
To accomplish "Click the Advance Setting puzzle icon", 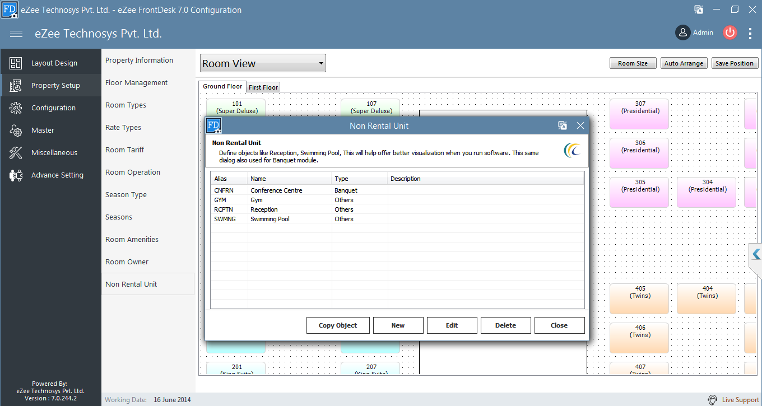I will click(16, 175).
